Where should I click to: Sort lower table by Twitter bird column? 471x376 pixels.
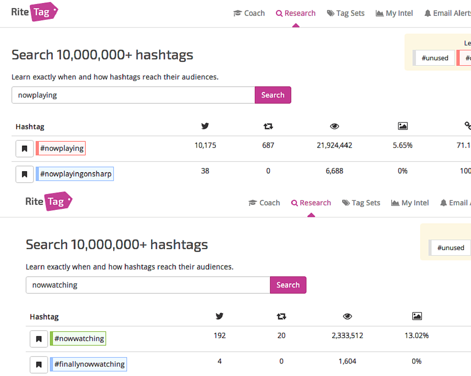click(x=220, y=316)
